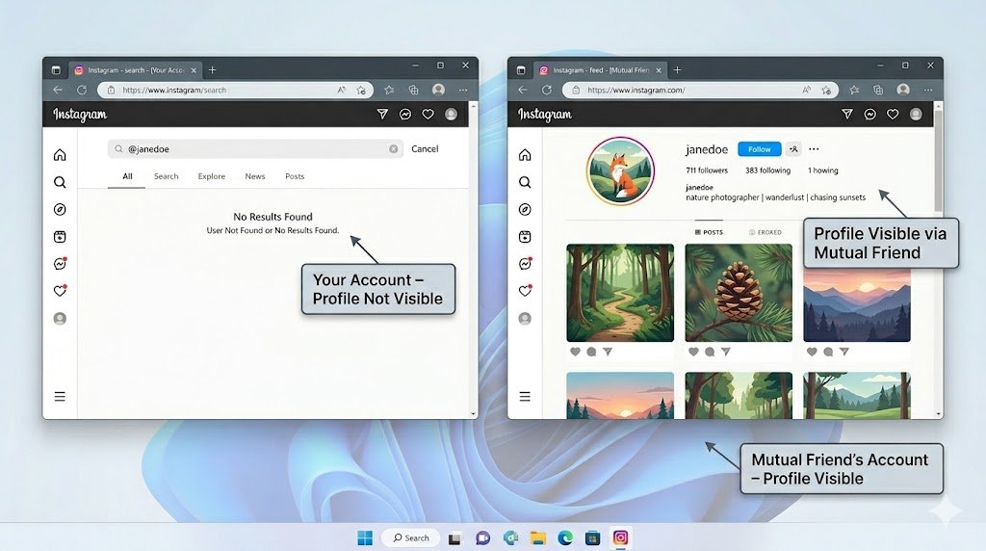The height and width of the screenshot is (551, 986).
Task: Click Instagram logo in right window
Action: tap(545, 115)
